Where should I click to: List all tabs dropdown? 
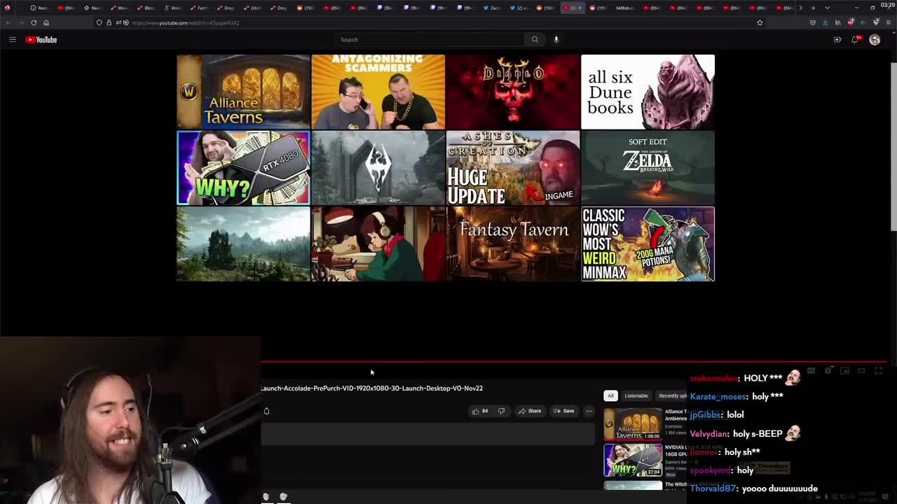pos(828,8)
